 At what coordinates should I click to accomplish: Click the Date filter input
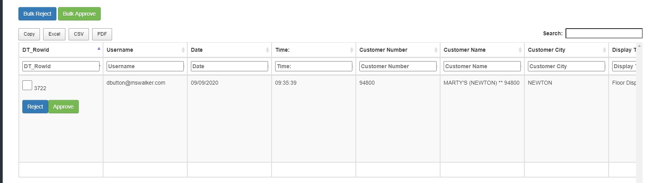point(229,66)
